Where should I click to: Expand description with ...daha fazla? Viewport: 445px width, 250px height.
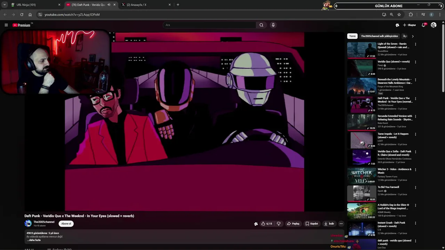34,240
